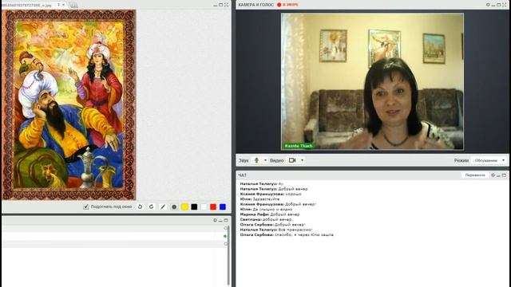Click Юля's 'Здравствуйте' message
This screenshot has height=287, width=511.
click(x=266, y=199)
